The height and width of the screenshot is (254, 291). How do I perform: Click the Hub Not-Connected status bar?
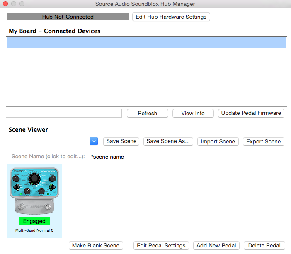pyautogui.click(x=68, y=17)
